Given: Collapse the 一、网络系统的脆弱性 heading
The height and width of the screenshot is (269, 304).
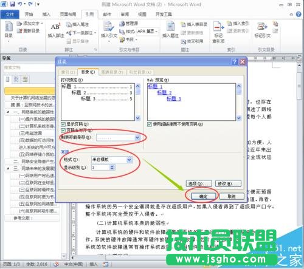Looking at the screenshot, I should (8, 112).
